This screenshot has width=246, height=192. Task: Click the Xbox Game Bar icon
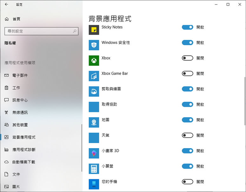tap(94, 76)
